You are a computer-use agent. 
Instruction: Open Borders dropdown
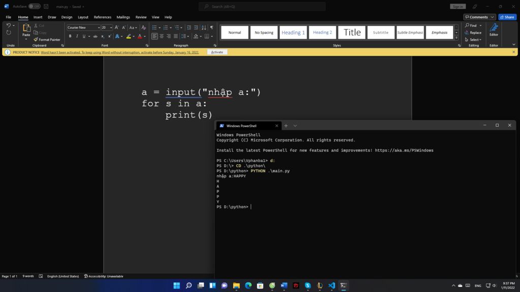212,36
